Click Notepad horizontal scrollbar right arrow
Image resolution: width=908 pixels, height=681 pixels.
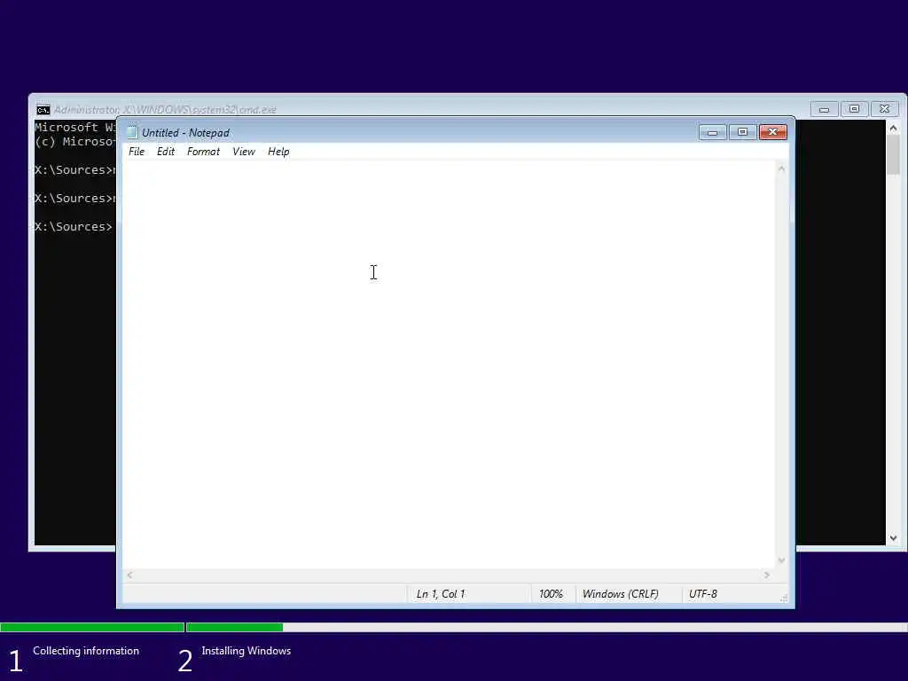767,575
